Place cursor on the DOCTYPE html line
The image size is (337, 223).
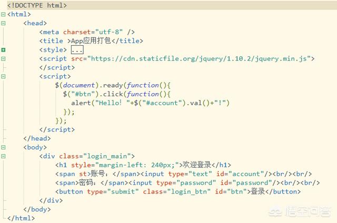click(37, 5)
